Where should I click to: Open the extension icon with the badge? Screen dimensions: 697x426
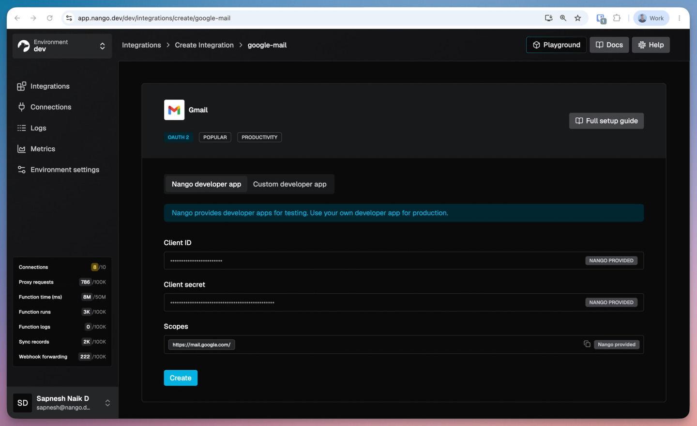point(601,18)
